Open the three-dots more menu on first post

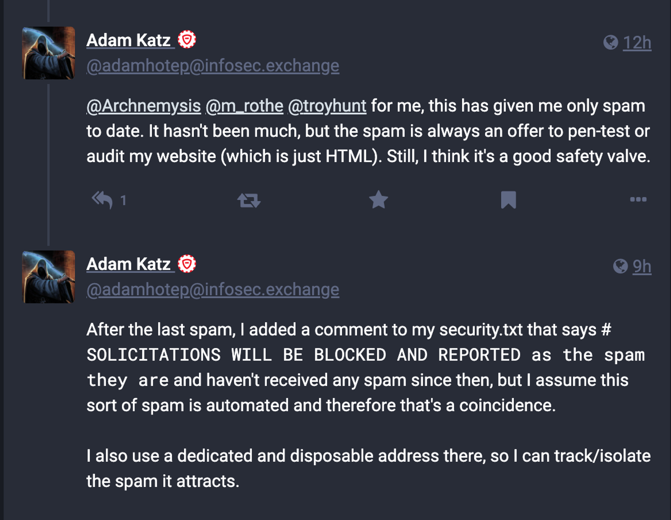638,199
